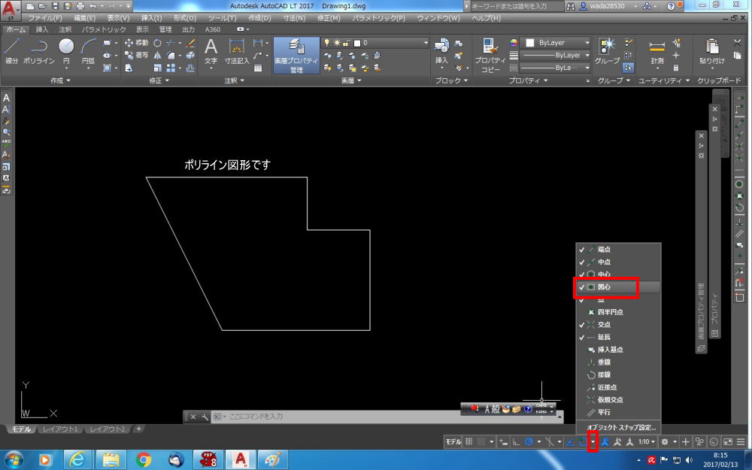752x470 pixels.
Task: Enable 平行 (Parallel) object snap
Action: point(618,412)
